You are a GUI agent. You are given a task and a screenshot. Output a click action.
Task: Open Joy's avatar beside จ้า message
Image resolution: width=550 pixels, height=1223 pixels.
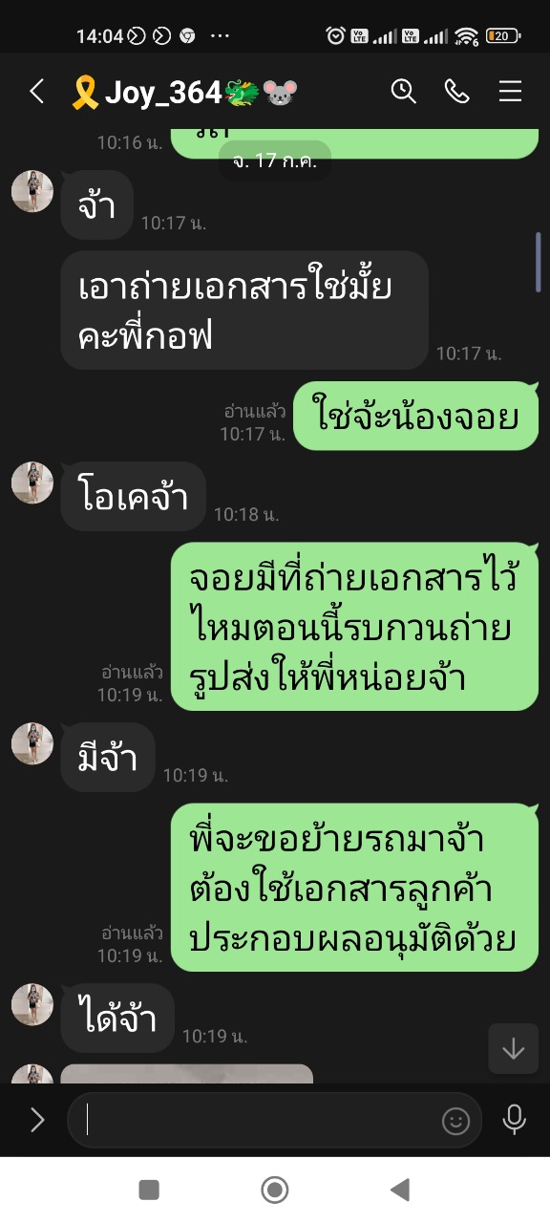pyautogui.click(x=32, y=191)
